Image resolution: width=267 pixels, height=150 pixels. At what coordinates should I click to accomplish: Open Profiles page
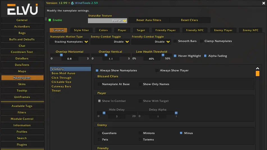click(22, 132)
